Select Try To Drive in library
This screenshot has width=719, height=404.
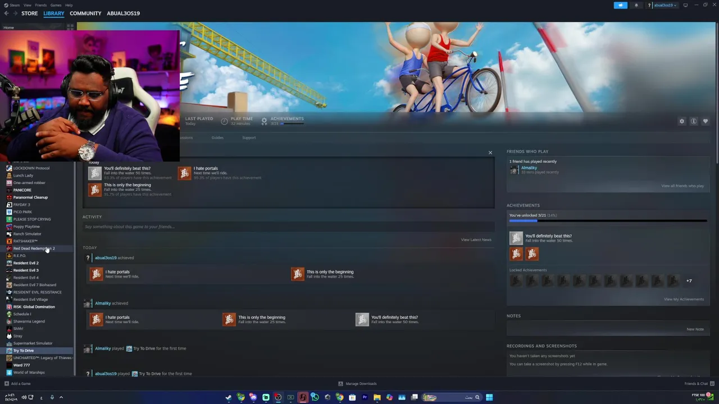click(24, 351)
